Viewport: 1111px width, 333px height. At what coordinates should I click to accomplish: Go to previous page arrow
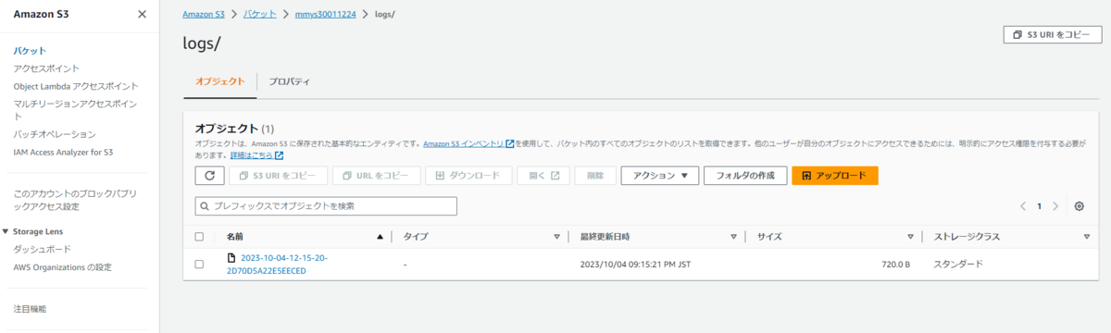tap(1023, 206)
